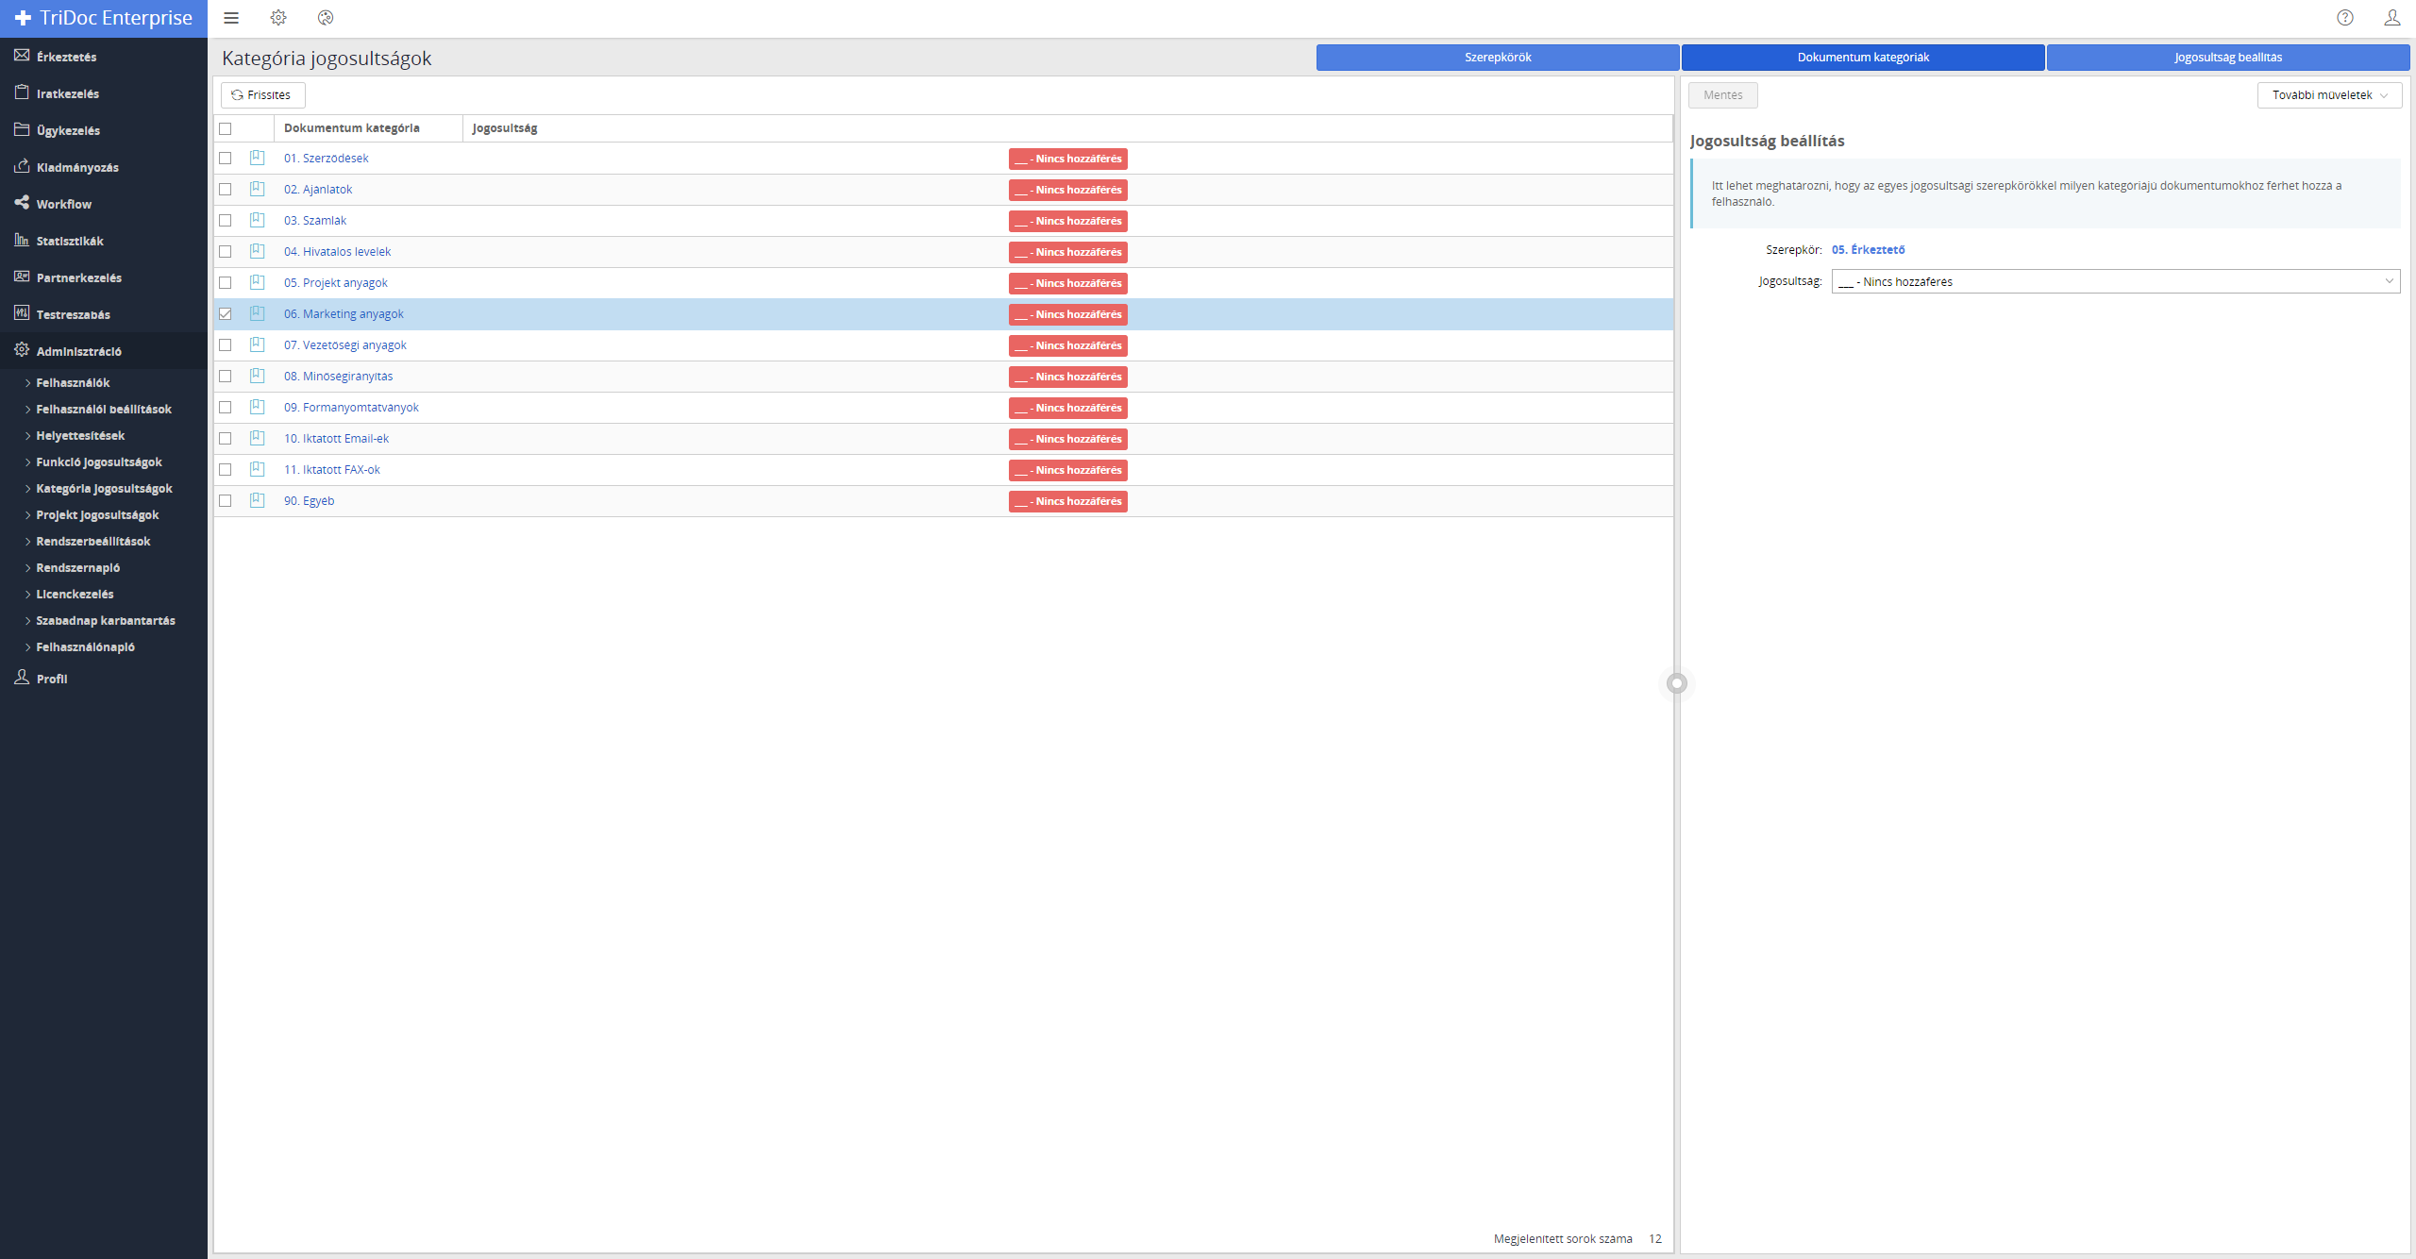The height and width of the screenshot is (1259, 2416).
Task: Click the user account icon top right
Action: [x=2391, y=18]
